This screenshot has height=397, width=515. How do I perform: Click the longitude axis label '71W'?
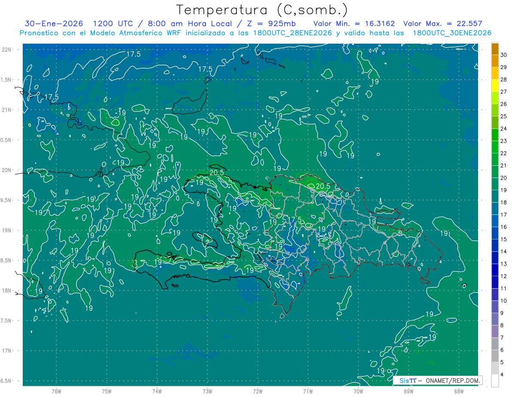[308, 391]
